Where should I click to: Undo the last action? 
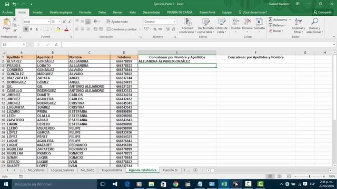point(14,4)
